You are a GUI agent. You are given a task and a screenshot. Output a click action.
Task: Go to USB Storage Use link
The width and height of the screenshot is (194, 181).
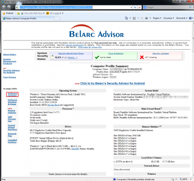12,119
